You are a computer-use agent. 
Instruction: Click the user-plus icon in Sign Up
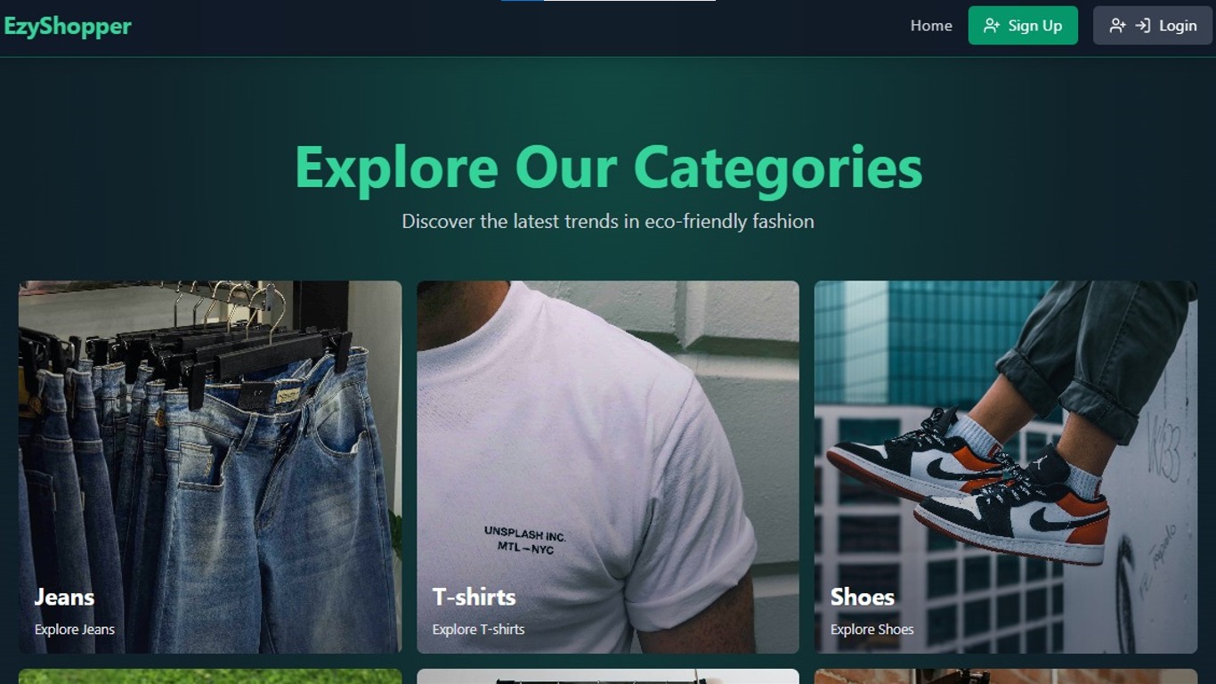[x=992, y=26]
